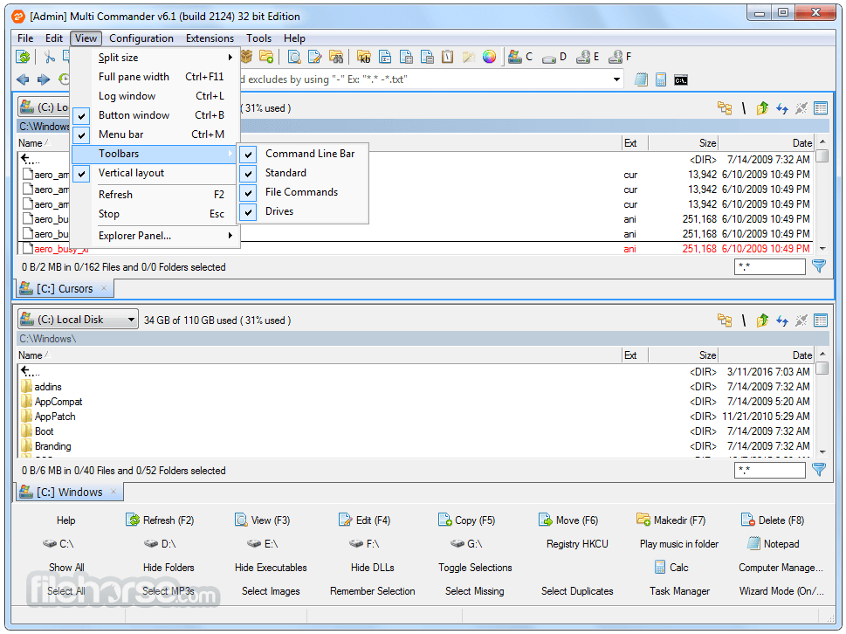Click the view mode table icon in the top panel
Viewport: 846px width, 634px height.
coord(821,108)
